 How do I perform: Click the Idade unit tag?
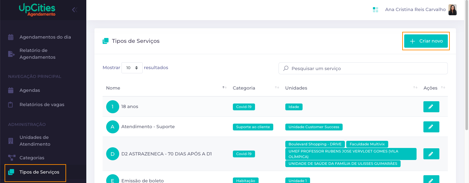tap(294, 107)
